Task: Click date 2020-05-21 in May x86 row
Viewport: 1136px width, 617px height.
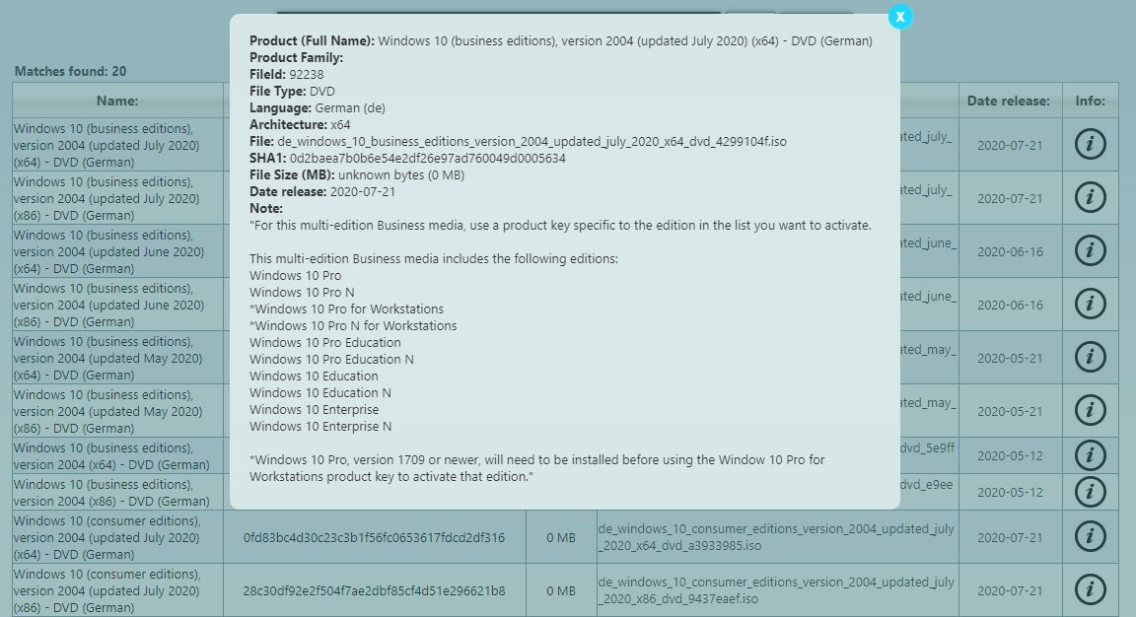Action: (x=1010, y=411)
